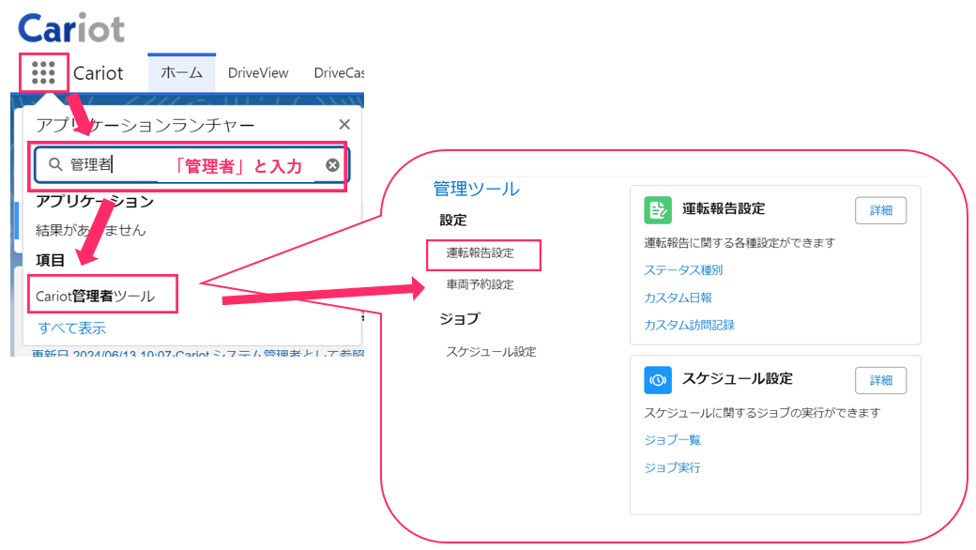Click the Cariot logo

pos(71,28)
